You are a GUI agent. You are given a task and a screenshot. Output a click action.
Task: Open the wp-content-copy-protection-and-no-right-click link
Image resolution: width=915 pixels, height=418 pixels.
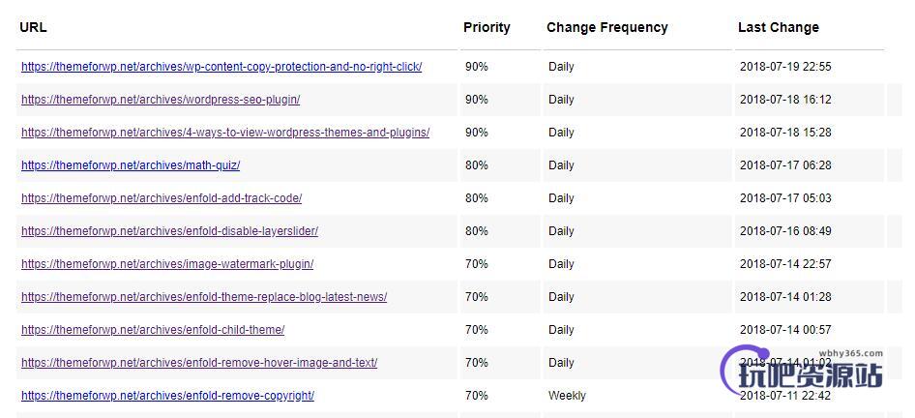tap(221, 67)
